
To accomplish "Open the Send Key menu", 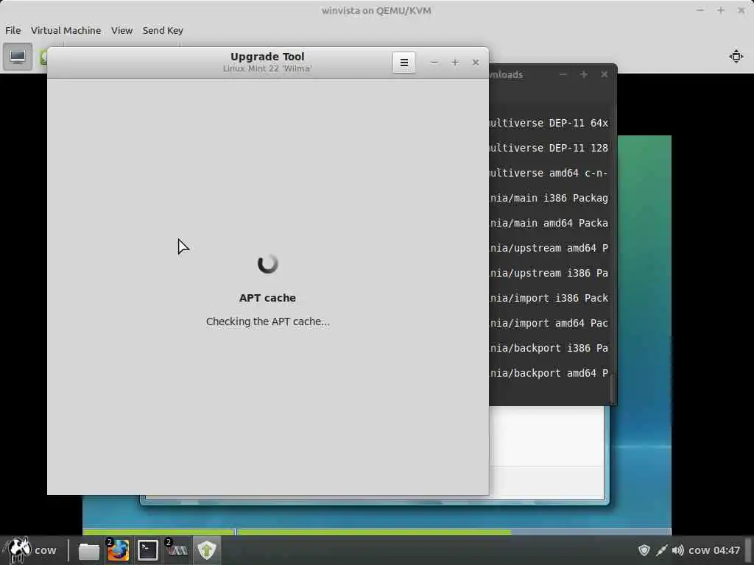I will click(x=163, y=30).
